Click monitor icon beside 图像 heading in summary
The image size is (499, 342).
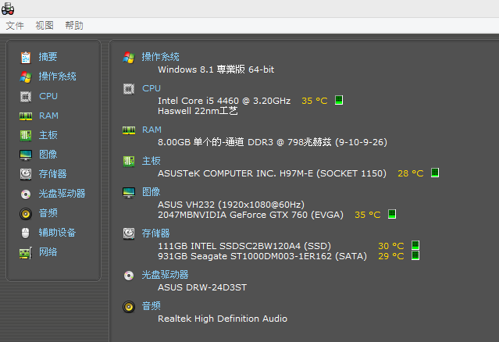point(129,193)
